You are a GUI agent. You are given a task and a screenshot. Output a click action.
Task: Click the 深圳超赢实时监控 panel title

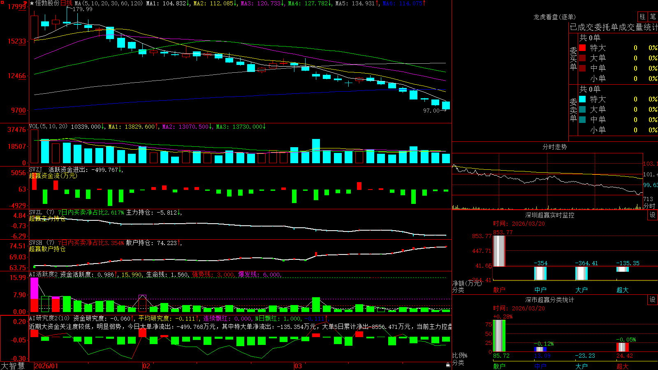[x=550, y=215]
